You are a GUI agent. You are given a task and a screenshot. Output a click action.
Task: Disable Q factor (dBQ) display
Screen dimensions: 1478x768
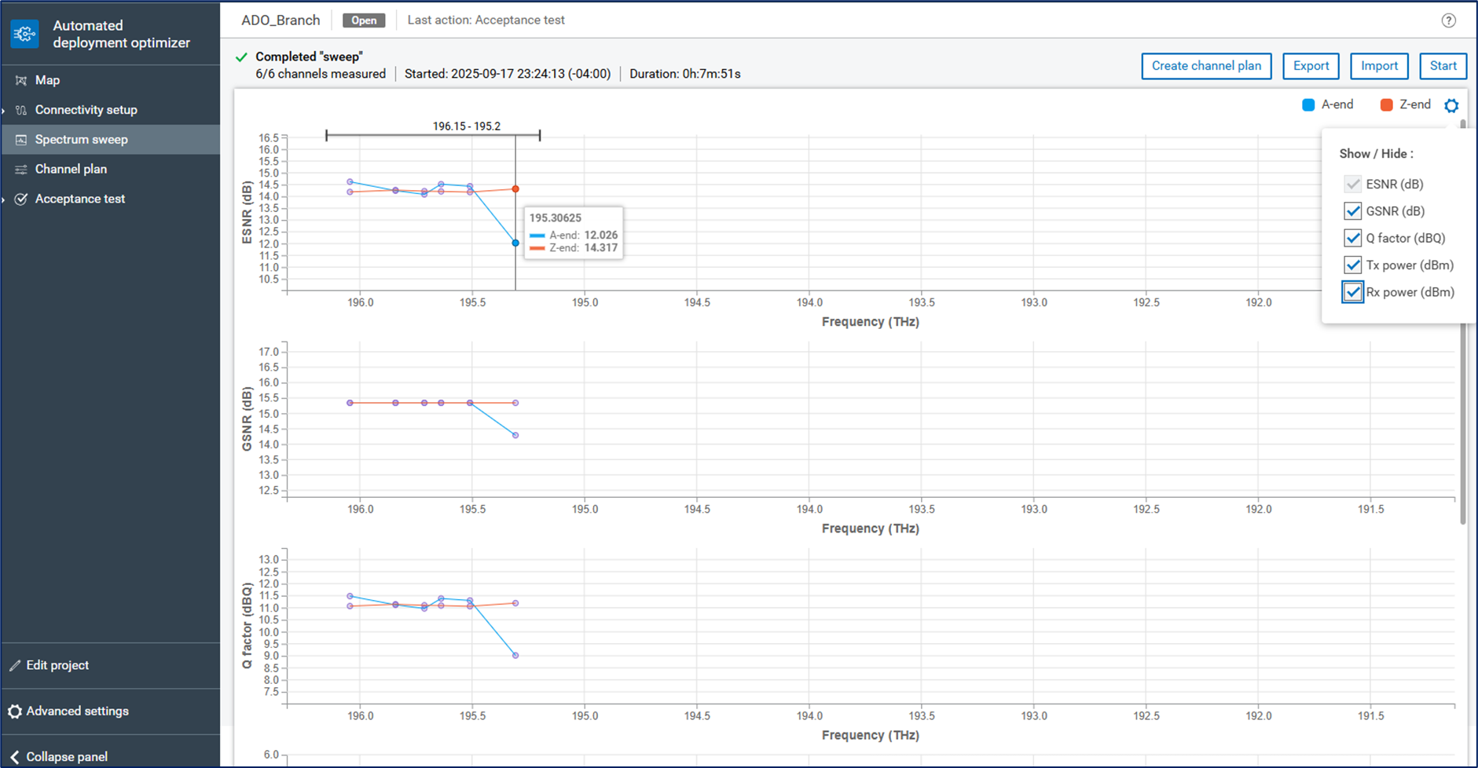tap(1352, 238)
